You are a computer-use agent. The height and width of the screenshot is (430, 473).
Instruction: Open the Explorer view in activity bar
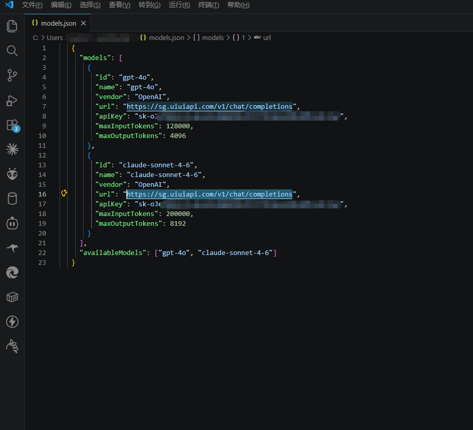[x=12, y=26]
